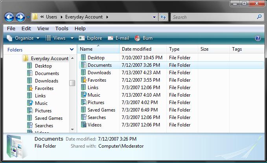Open the recent pages dropdown beside Forward
Viewport: 267px width, 163px height.
pos(28,17)
